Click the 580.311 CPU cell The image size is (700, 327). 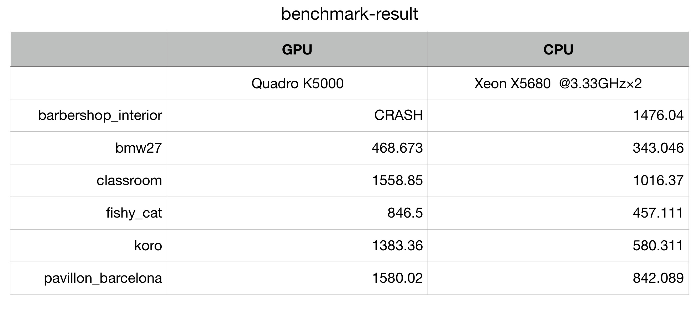[x=558, y=246]
